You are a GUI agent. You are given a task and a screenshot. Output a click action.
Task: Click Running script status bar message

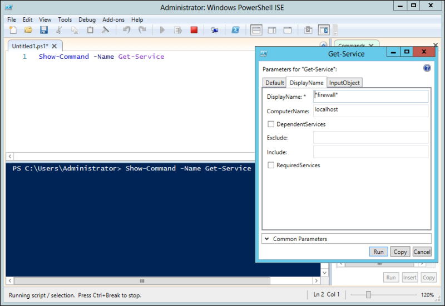[x=75, y=295]
